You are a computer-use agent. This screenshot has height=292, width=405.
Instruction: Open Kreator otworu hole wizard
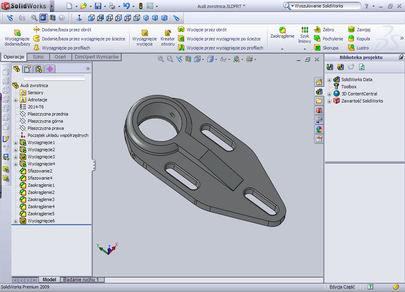(168, 38)
